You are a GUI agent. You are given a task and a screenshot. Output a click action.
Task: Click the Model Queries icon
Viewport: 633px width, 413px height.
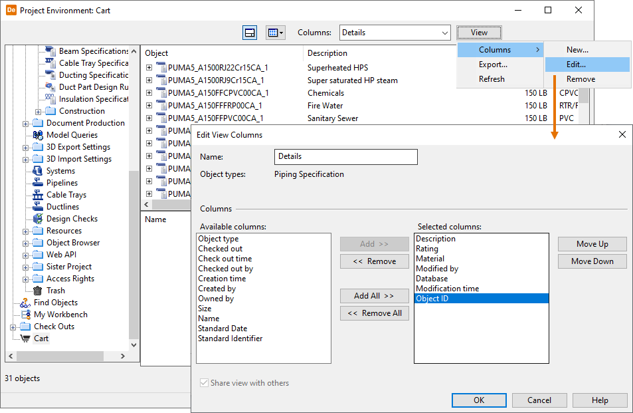[x=38, y=135]
